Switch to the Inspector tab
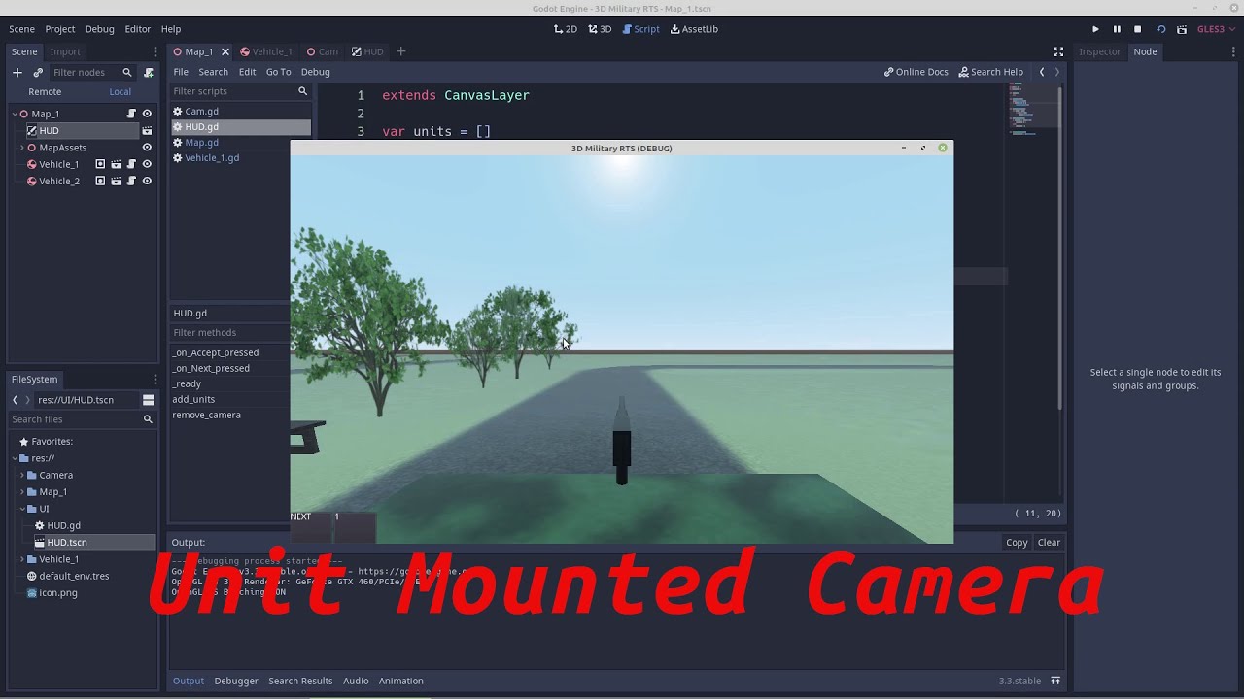This screenshot has height=699, width=1244. pos(1099,51)
